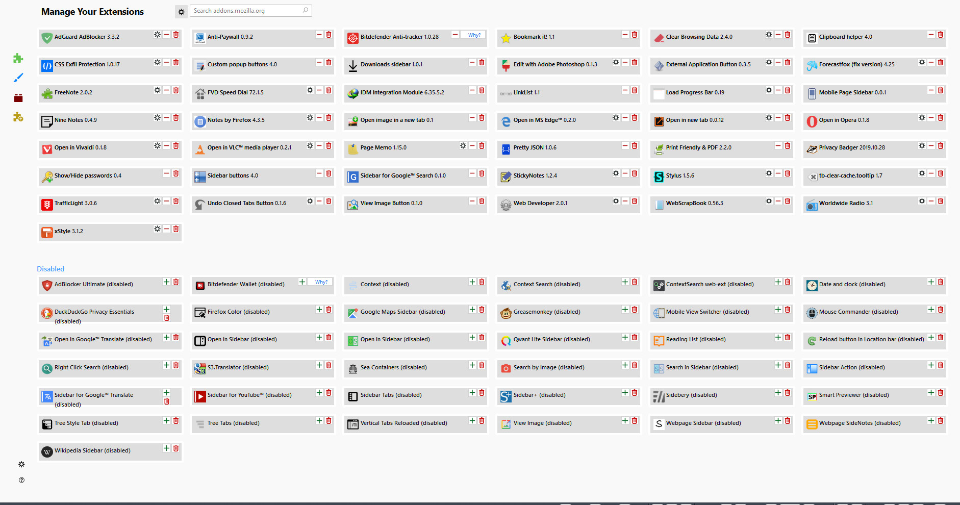The height and width of the screenshot is (505, 960).
Task: Open the Plugins category in the sidebar
Action: (18, 97)
